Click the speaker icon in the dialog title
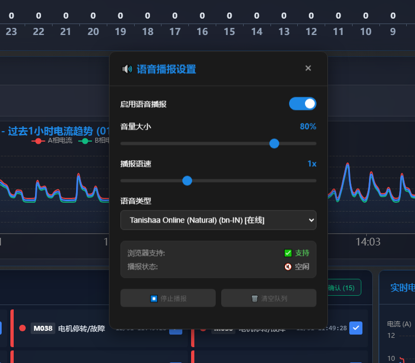Image resolution: width=415 pixels, height=363 pixels. [x=127, y=69]
